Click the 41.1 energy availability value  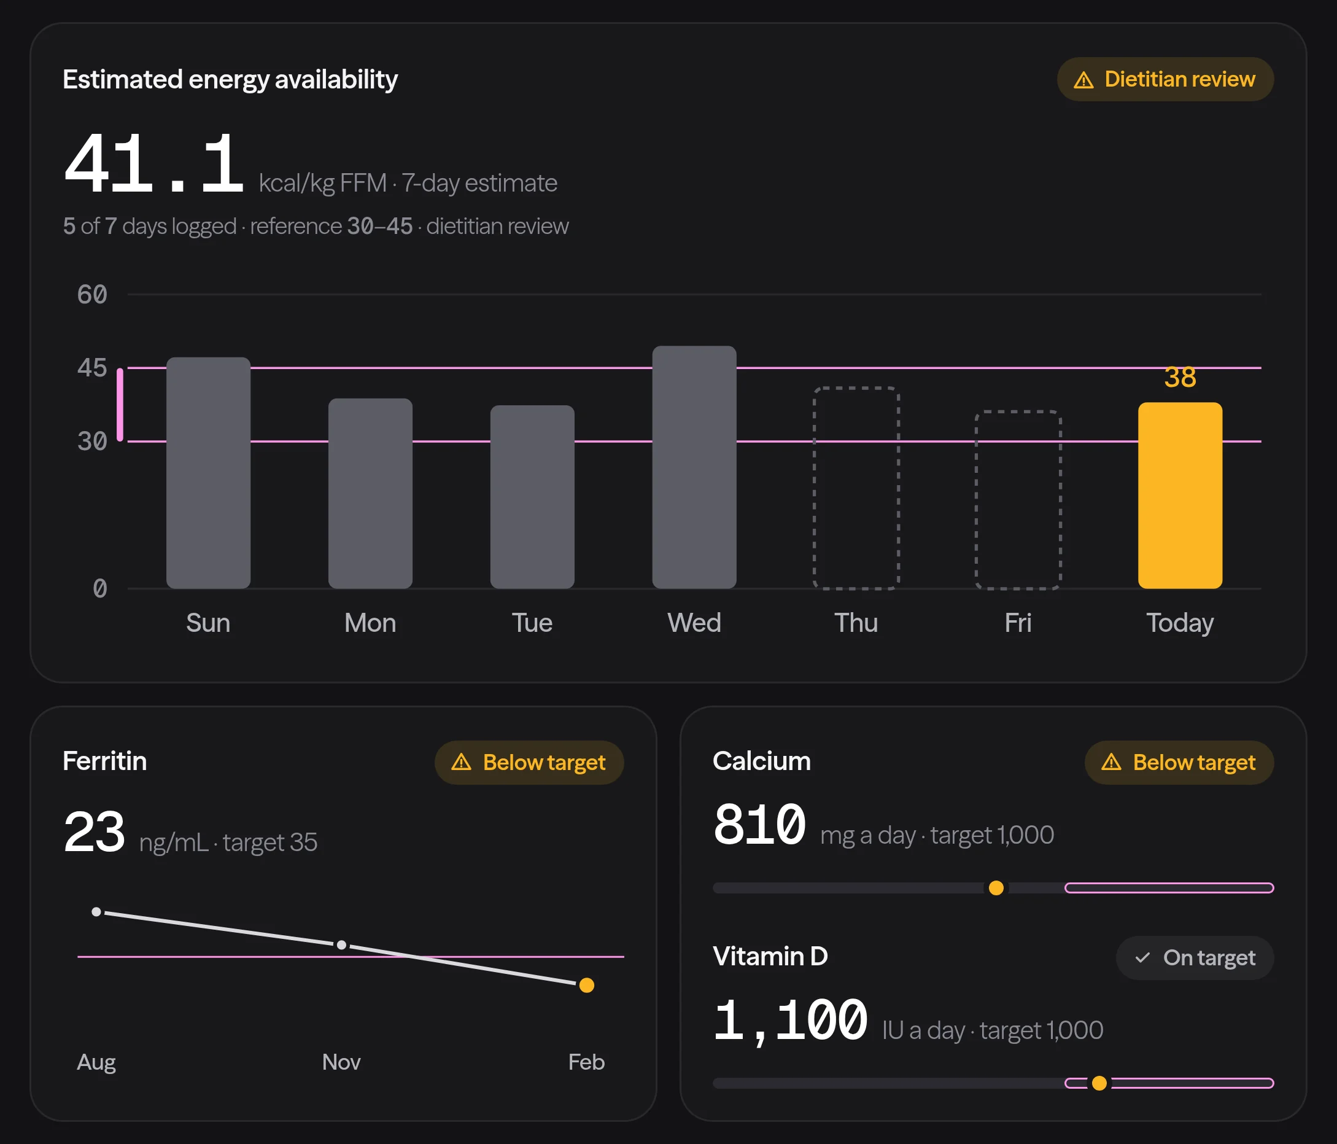tap(154, 163)
